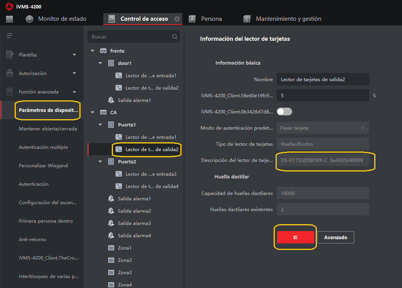Open the module grid menu icon

pyautogui.click(x=9, y=19)
